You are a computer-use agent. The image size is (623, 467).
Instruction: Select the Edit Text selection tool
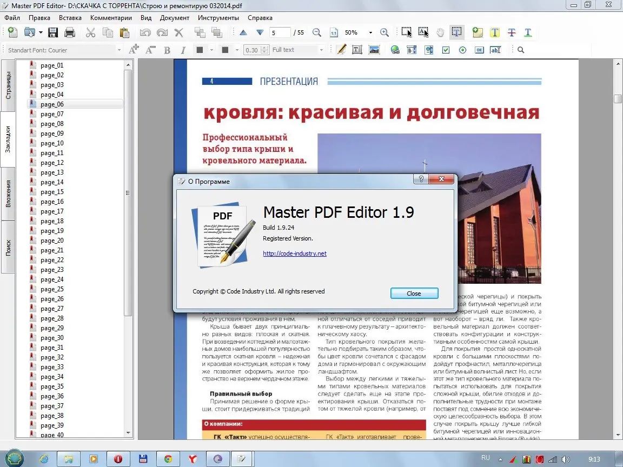click(423, 32)
